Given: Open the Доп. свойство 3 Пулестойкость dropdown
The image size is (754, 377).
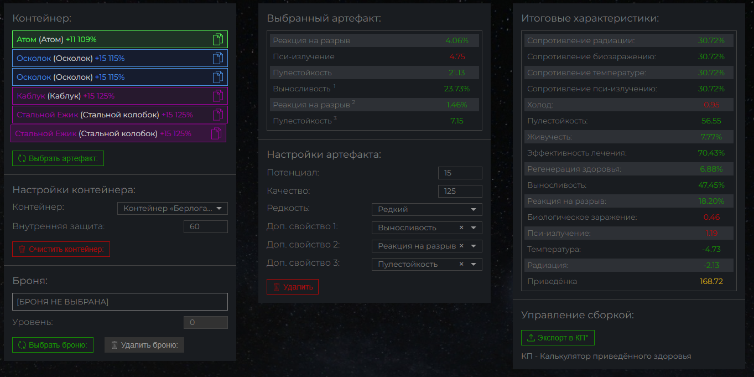Looking at the screenshot, I should [427, 264].
